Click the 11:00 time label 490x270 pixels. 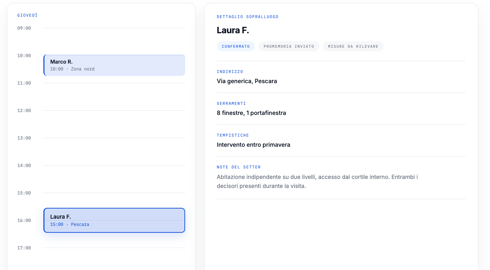[24, 83]
